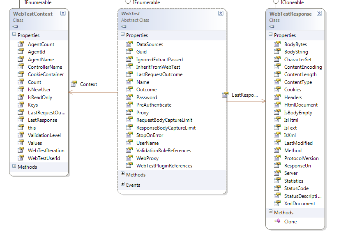This screenshot has height=232, width=341.
Task: Collapse the WebTestResponse class box chevron
Action: (x=319, y=13)
